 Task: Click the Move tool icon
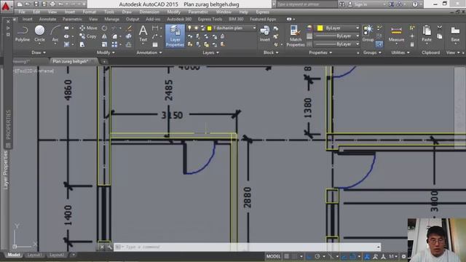(82, 28)
